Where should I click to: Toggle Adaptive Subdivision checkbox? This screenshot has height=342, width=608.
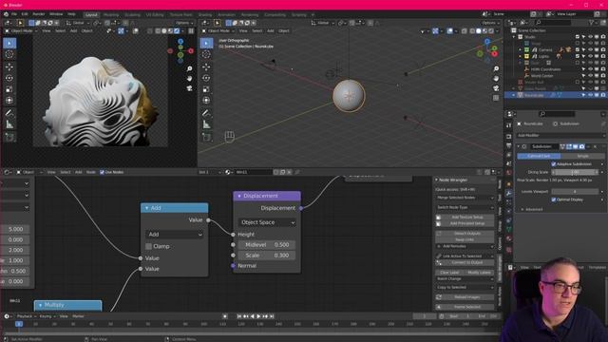[x=553, y=164]
